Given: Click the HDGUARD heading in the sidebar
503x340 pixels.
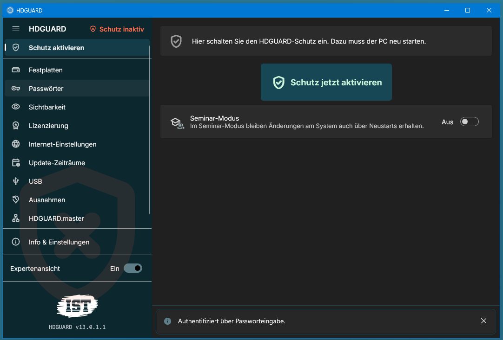Looking at the screenshot, I should [47, 29].
